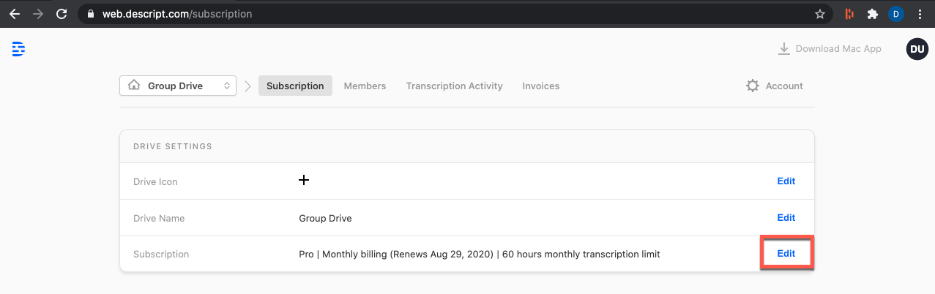
Task: Click the Descript logo icon
Action: (x=19, y=49)
